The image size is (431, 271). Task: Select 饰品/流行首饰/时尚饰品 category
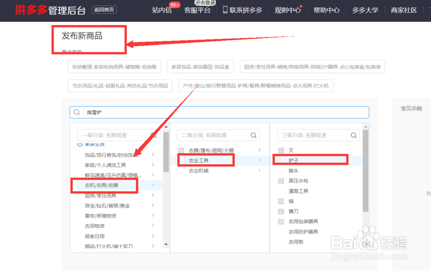point(111,155)
